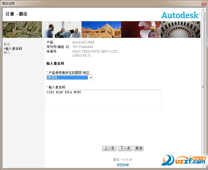Click the aerial map banner image
Image resolution: width=208 pixels, height=170 pixels.
click(22, 29)
